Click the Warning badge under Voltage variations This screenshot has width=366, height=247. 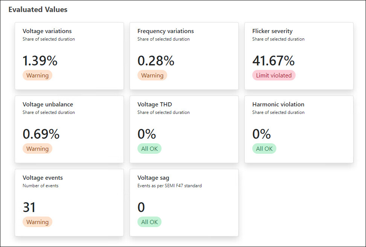(37, 75)
